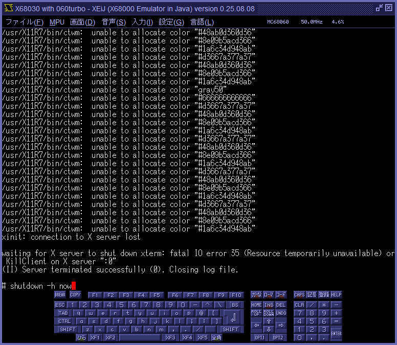Click the COPY key on virtual keyboard
This screenshot has height=345, width=397.
tap(75, 295)
